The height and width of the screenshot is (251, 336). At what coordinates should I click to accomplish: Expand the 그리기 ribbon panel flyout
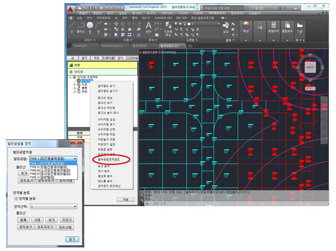click(89, 40)
